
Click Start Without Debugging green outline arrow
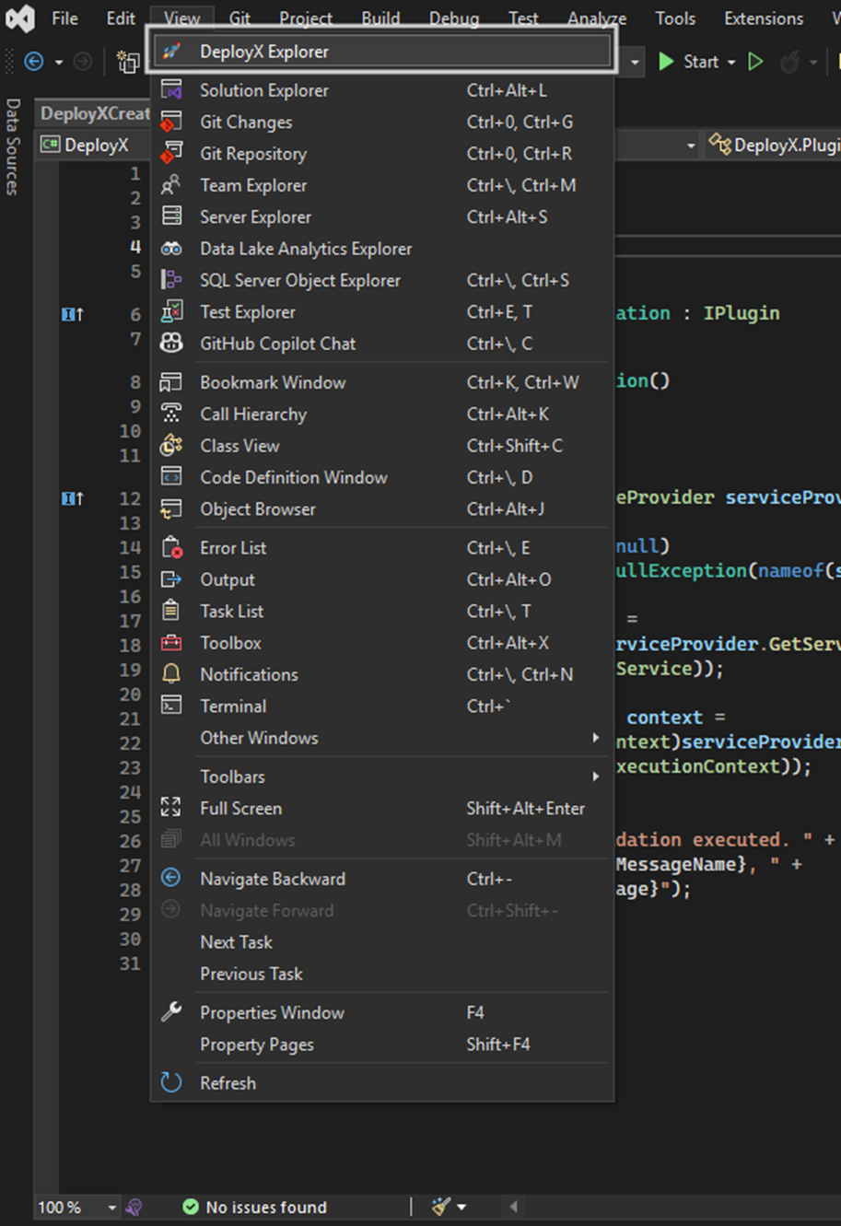pos(755,63)
